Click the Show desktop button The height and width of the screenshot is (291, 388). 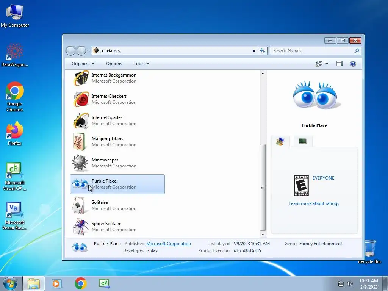385,283
